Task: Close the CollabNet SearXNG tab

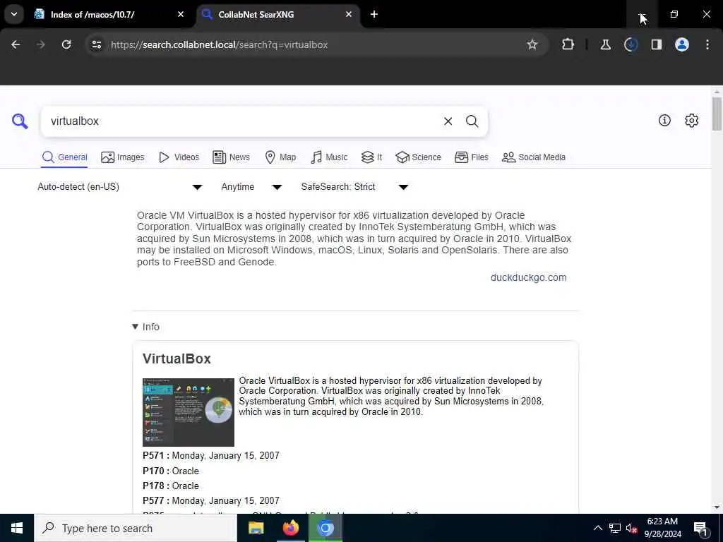Action: point(349,14)
